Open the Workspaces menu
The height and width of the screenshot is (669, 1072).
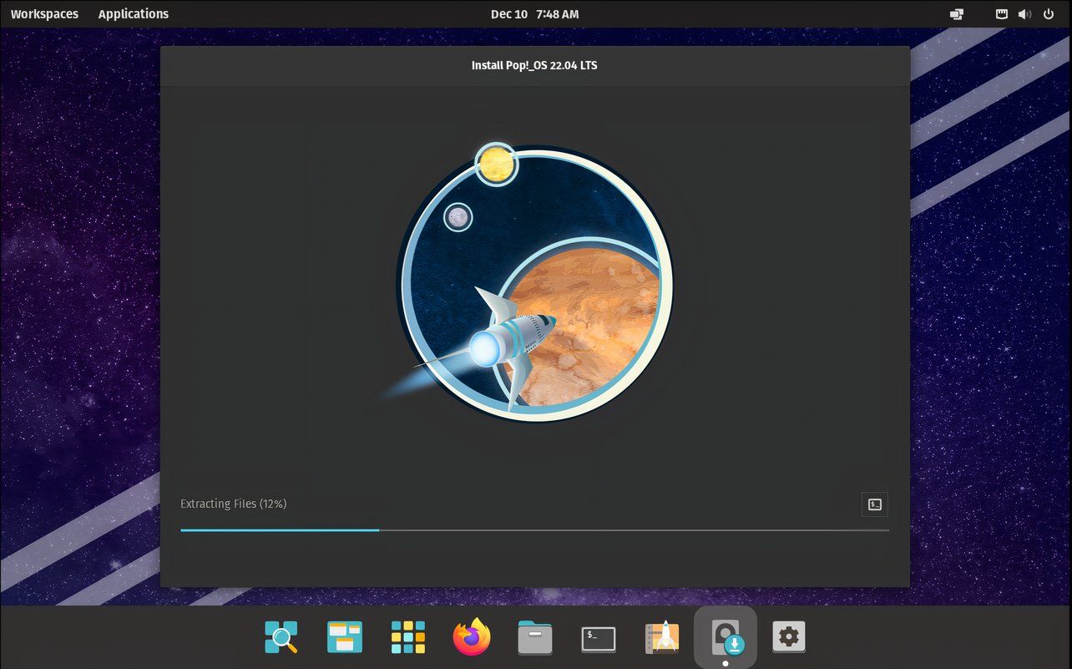point(44,13)
